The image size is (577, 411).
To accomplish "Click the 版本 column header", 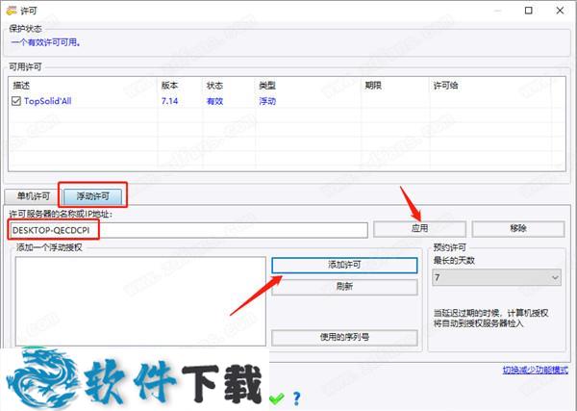I will [x=169, y=86].
